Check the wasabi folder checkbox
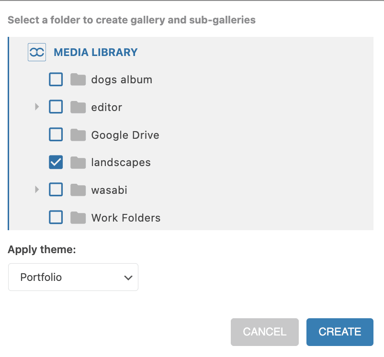The image size is (384, 357). [x=56, y=190]
